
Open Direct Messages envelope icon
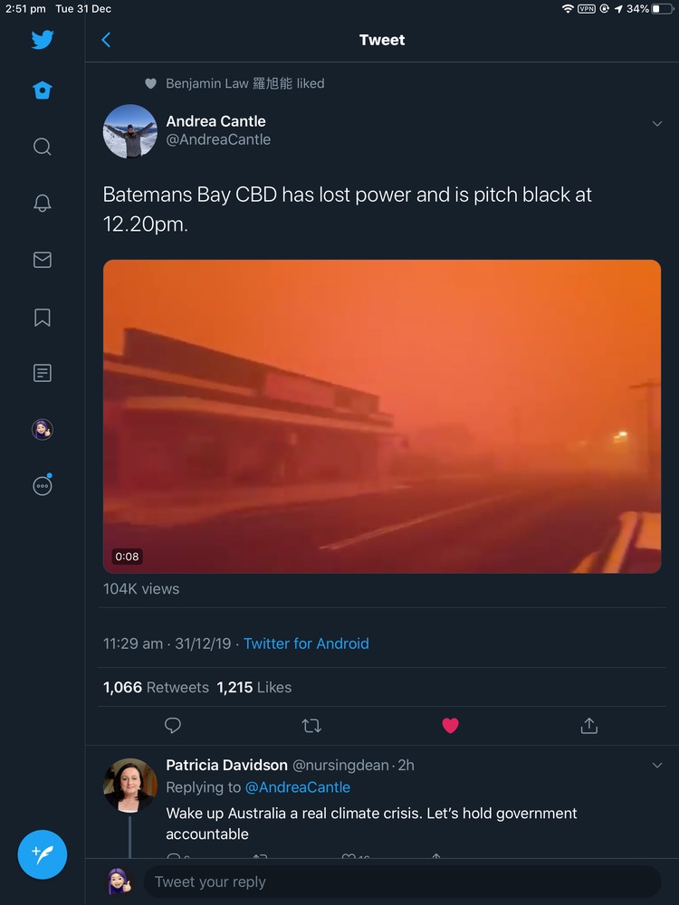point(43,260)
